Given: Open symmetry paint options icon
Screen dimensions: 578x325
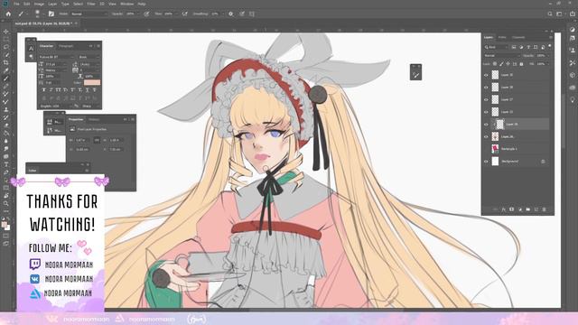Looking at the screenshot, I should click(x=252, y=14).
